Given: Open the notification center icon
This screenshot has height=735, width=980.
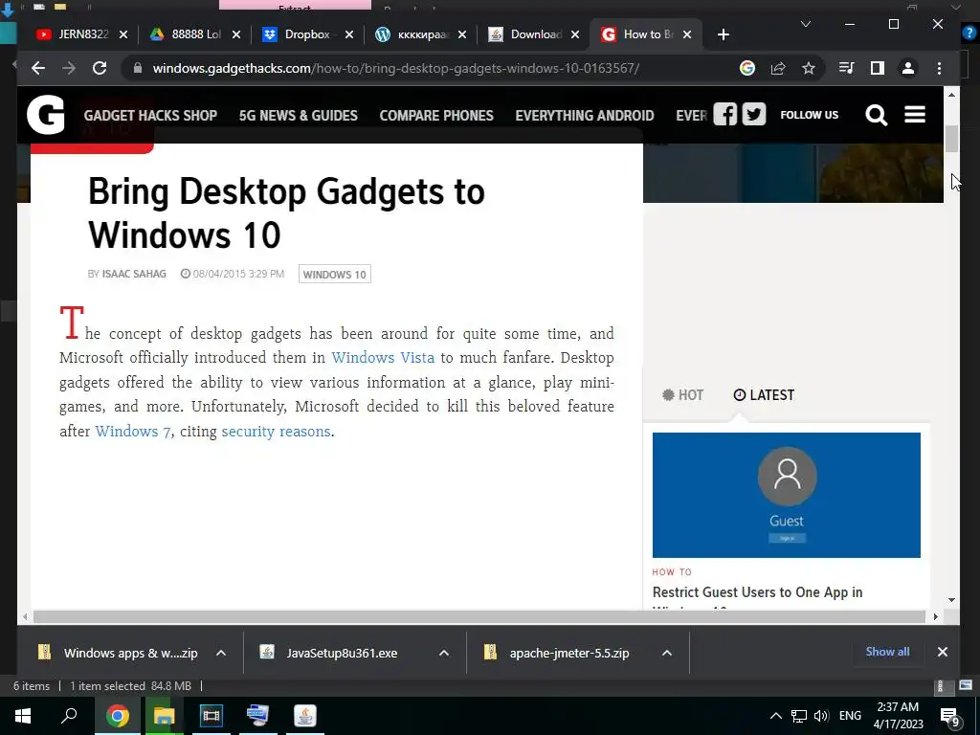Looking at the screenshot, I should click(949, 716).
